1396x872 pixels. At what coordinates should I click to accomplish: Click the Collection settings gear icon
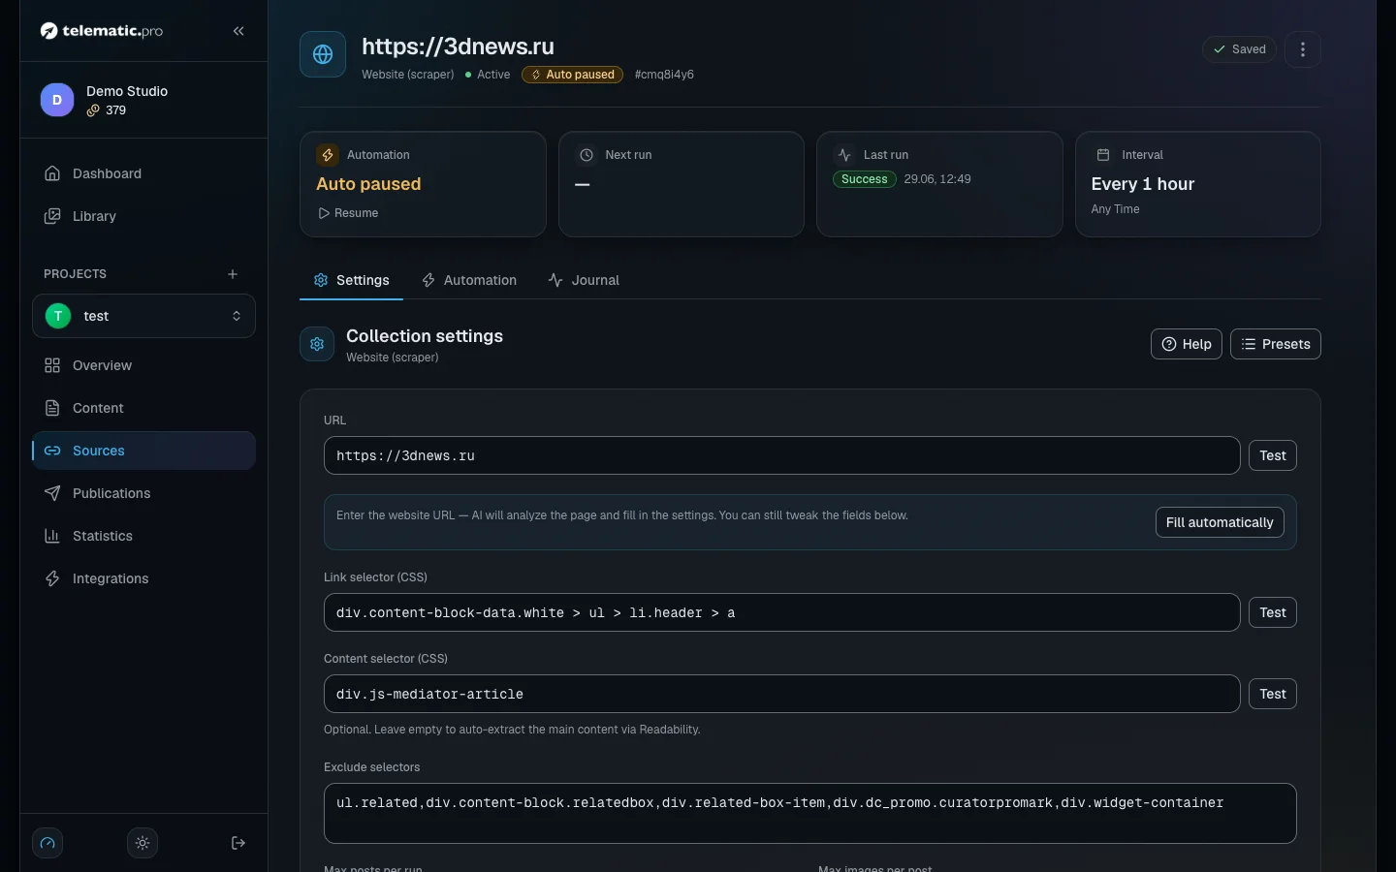(x=317, y=344)
